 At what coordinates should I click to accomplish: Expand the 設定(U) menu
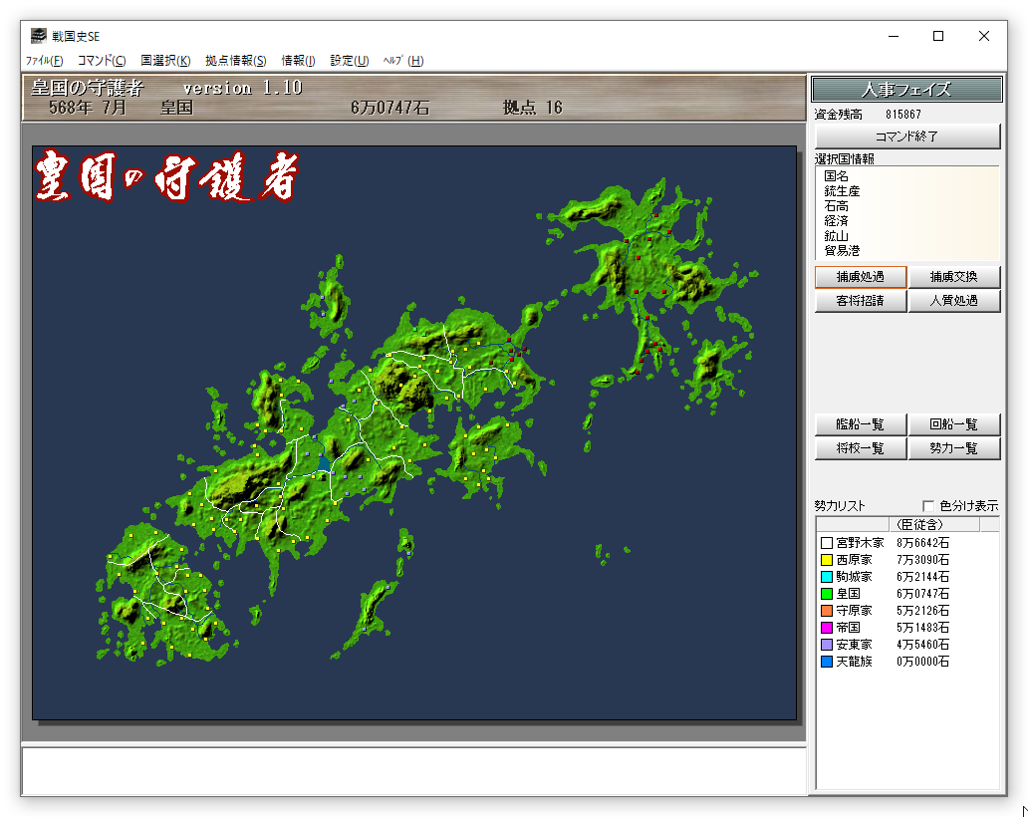(x=349, y=61)
